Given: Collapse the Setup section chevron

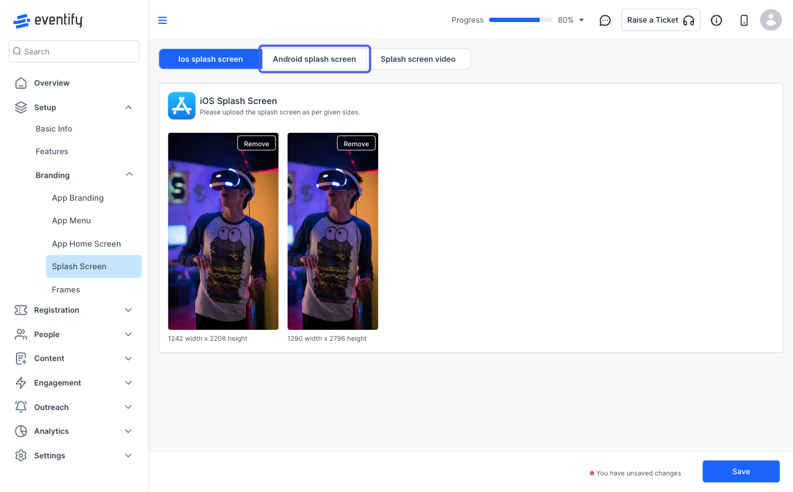Looking at the screenshot, I should pos(128,107).
